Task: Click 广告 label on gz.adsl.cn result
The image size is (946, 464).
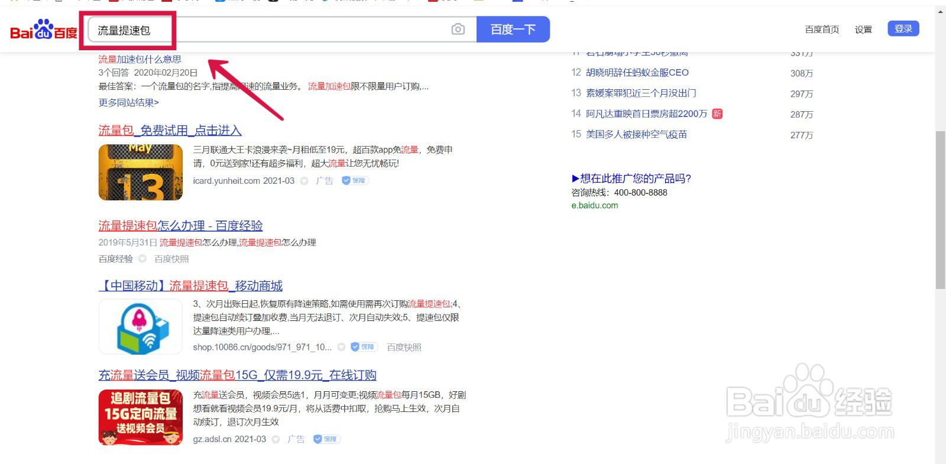Action: click(x=296, y=439)
